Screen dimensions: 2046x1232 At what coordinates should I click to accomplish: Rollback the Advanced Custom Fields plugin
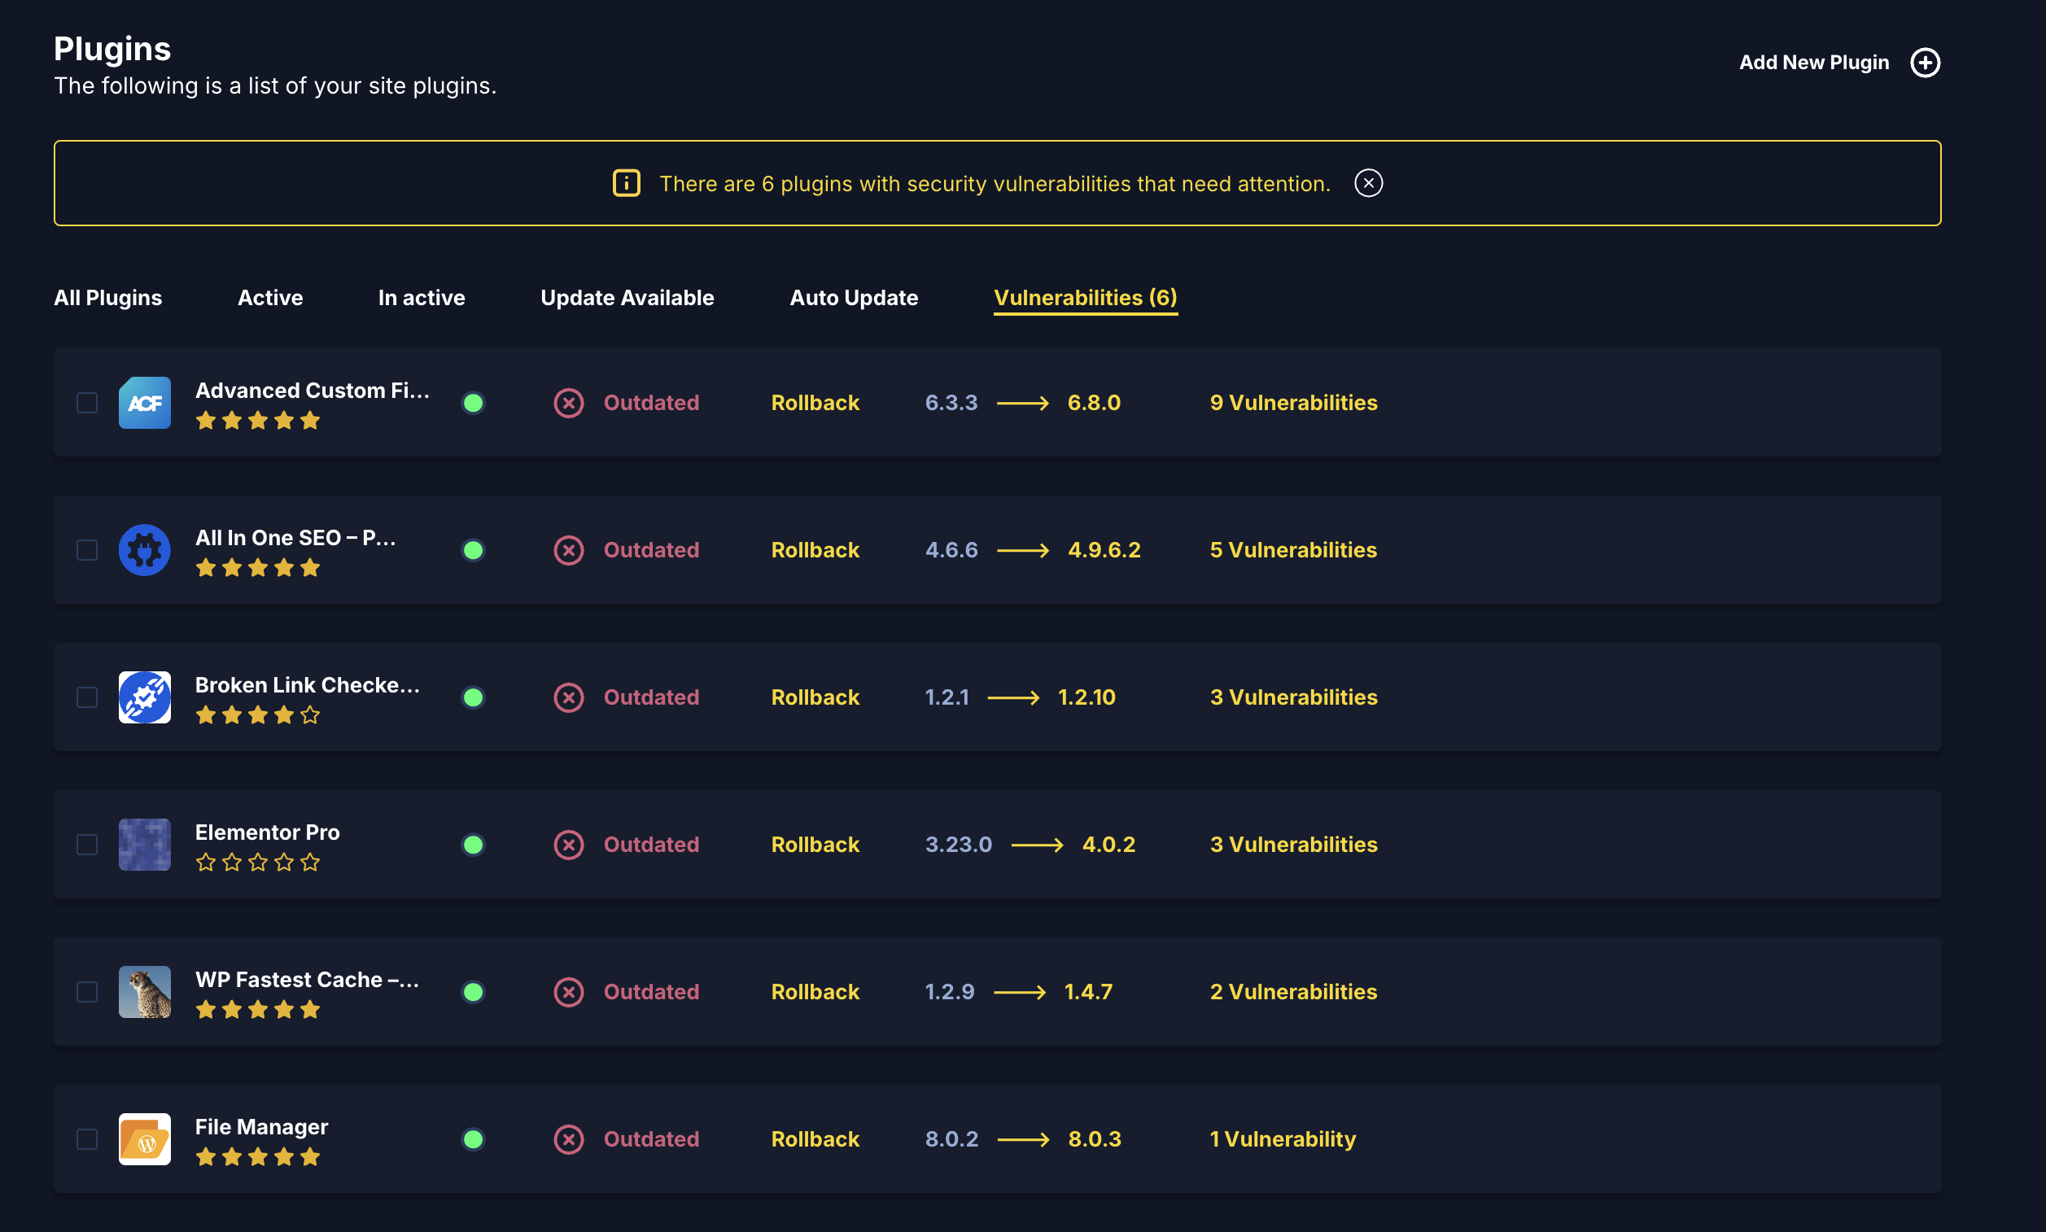(815, 403)
